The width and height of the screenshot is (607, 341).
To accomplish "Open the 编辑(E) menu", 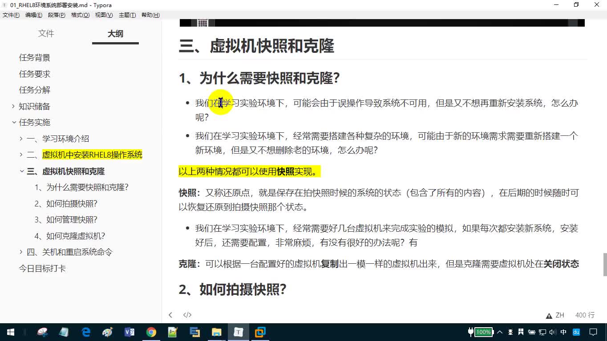I will (x=34, y=15).
